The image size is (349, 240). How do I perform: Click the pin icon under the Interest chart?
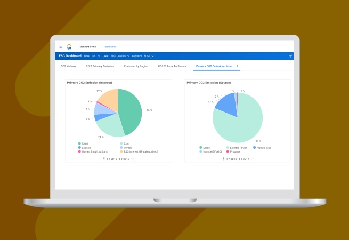tap(104, 158)
